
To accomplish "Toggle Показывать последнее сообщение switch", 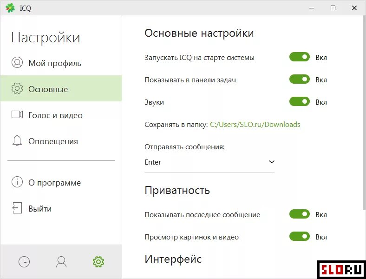I will pyautogui.click(x=300, y=214).
